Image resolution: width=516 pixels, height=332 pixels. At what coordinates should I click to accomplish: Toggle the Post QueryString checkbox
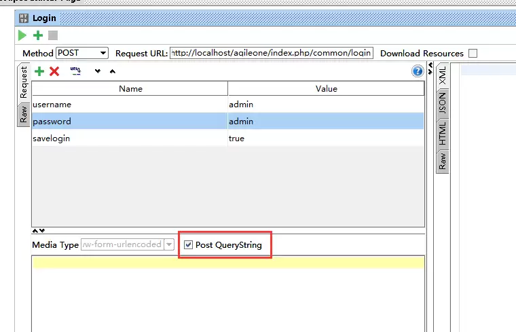pyautogui.click(x=188, y=244)
